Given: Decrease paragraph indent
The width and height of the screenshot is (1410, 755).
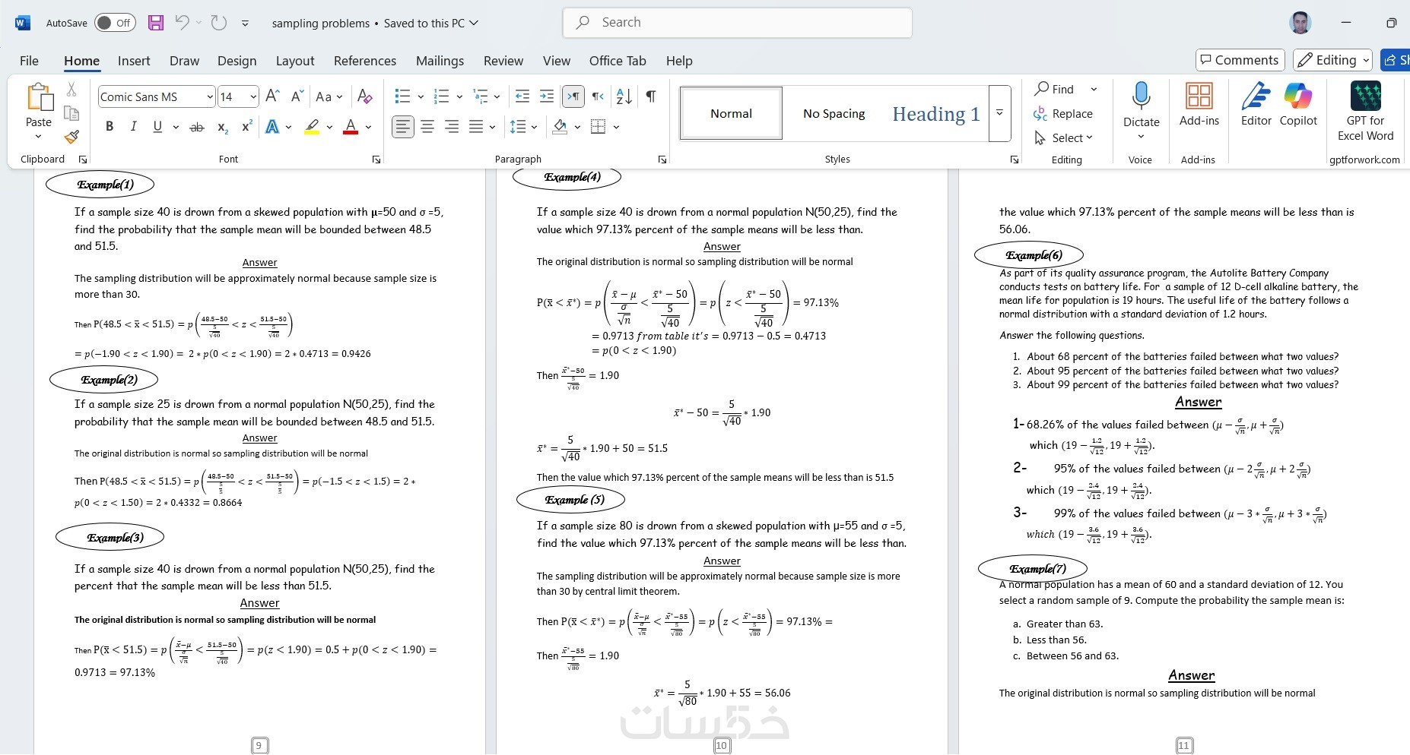Looking at the screenshot, I should [x=522, y=96].
